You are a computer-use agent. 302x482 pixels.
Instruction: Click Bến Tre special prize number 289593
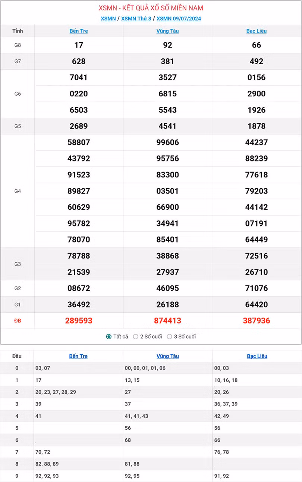(79, 321)
